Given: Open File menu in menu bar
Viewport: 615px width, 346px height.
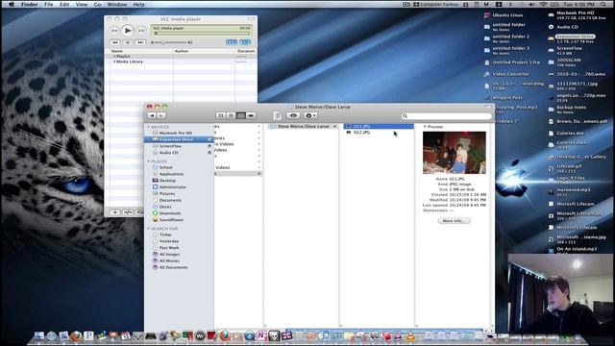Looking at the screenshot, I should (49, 4).
